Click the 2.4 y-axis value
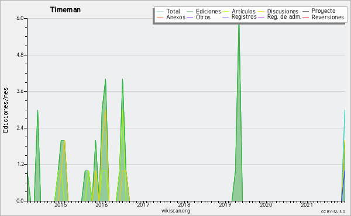Screen dimensions: 351x216 tap(20, 128)
